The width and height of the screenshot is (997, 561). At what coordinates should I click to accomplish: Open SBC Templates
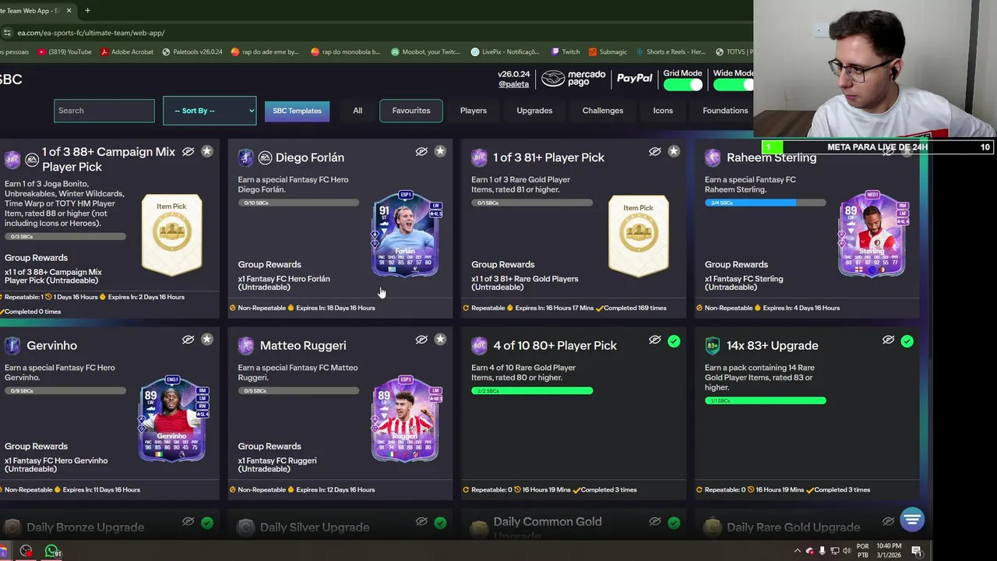click(297, 111)
